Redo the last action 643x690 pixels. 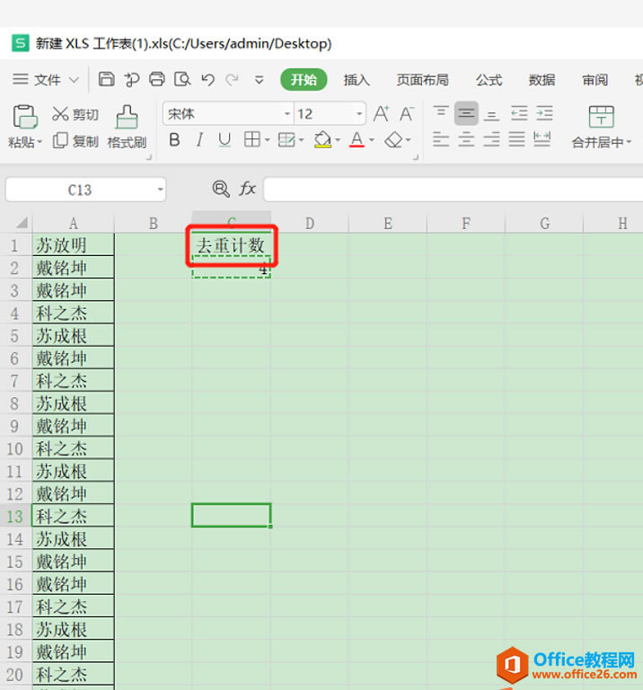tap(232, 80)
